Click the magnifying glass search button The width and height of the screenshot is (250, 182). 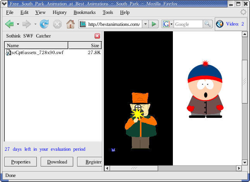(208, 24)
